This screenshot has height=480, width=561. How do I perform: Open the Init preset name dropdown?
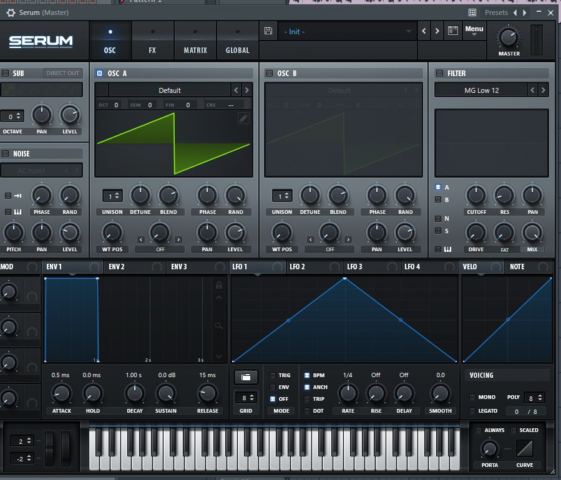coord(346,31)
